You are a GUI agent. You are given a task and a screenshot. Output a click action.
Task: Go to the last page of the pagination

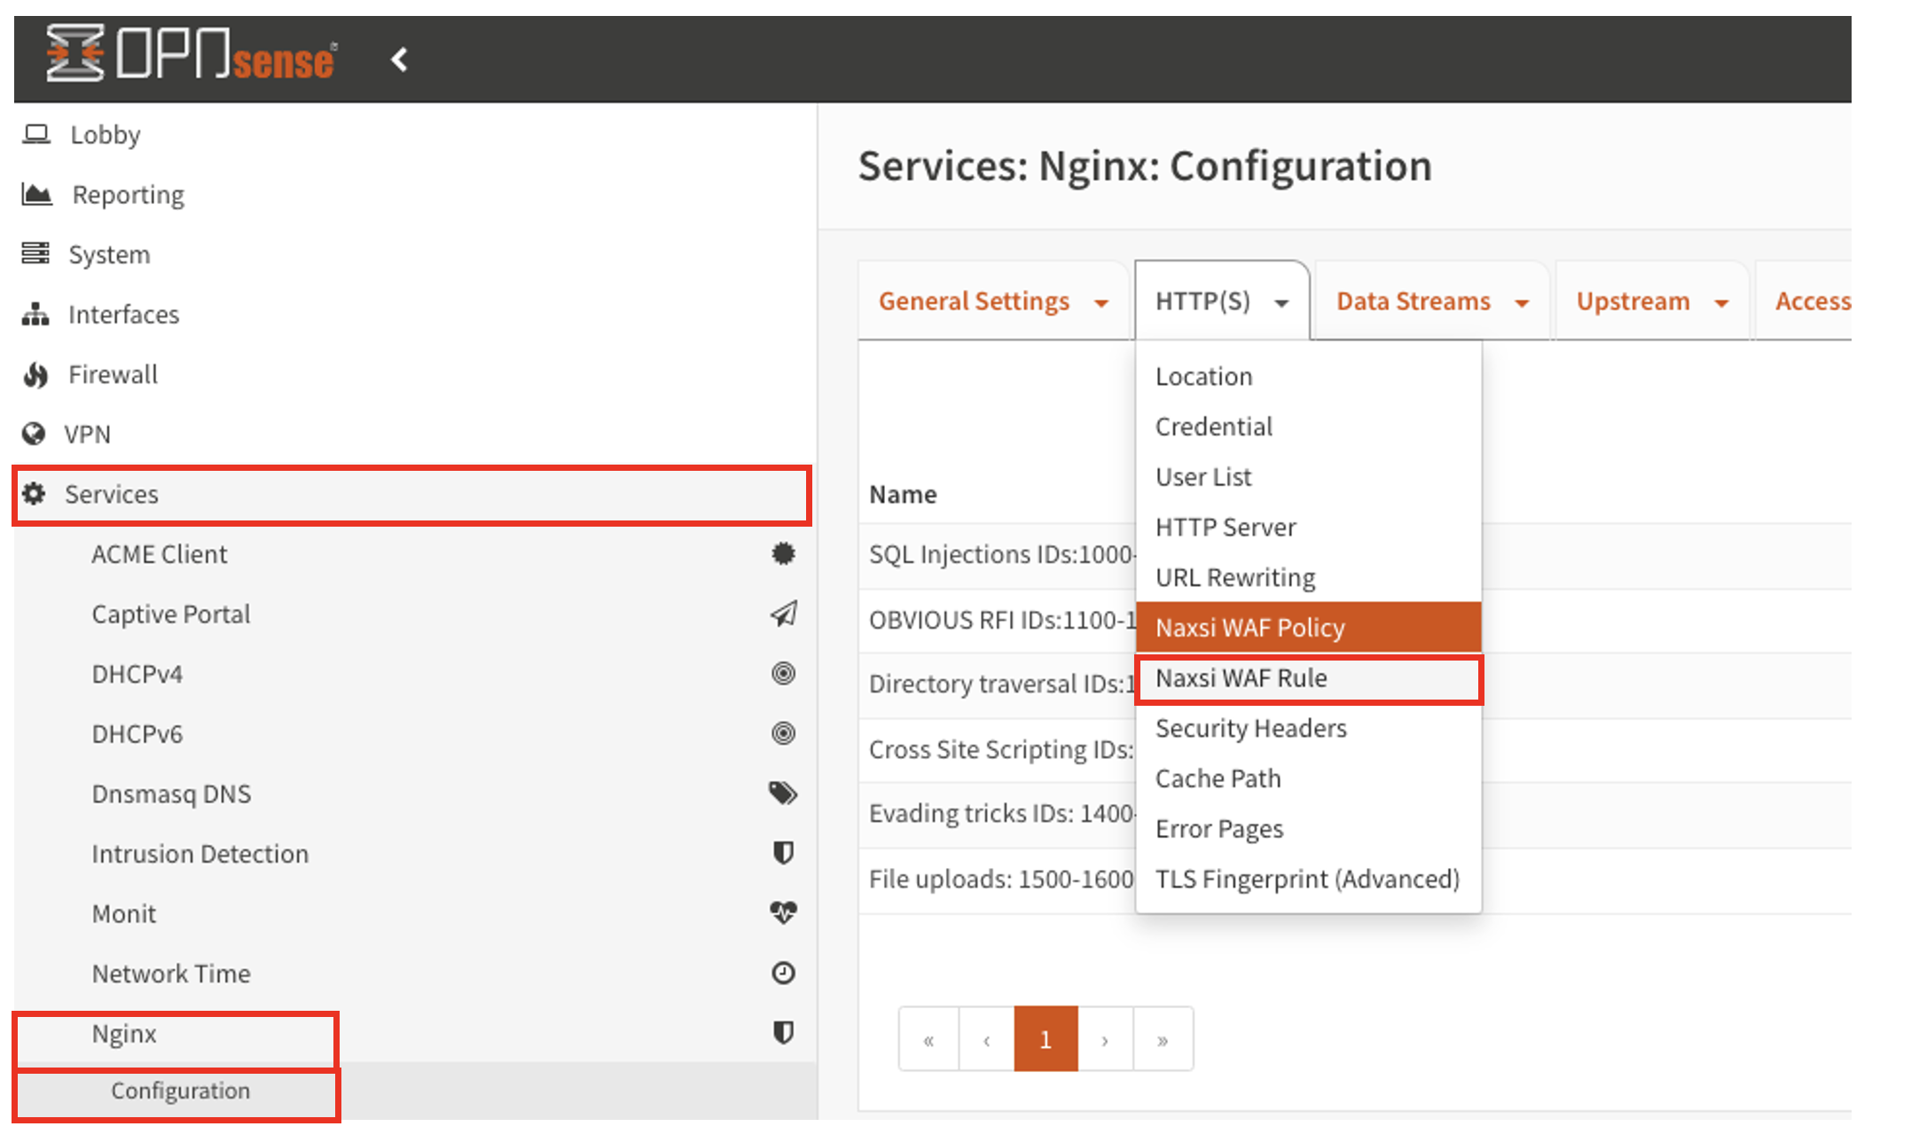click(x=1162, y=1039)
